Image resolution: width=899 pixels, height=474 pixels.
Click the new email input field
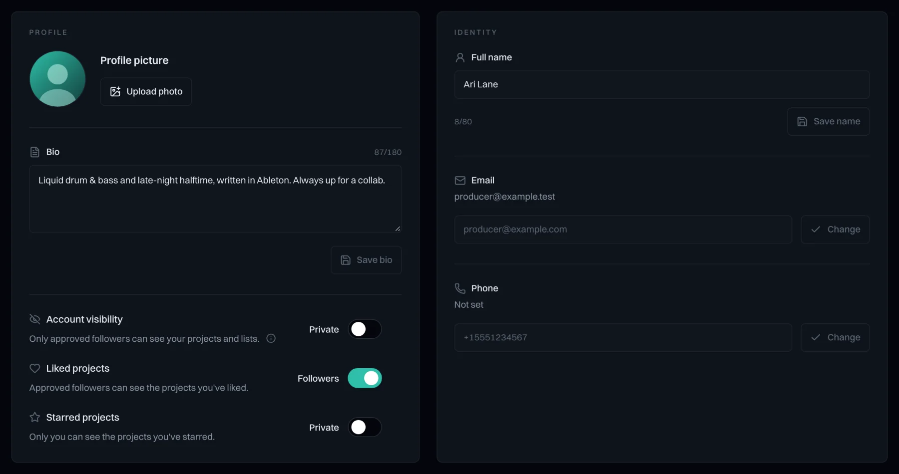(623, 230)
